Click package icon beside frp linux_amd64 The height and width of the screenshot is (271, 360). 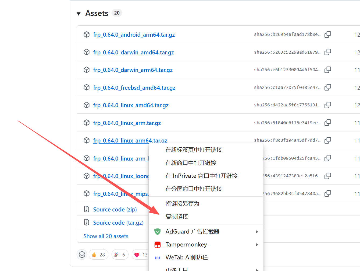click(x=87, y=105)
